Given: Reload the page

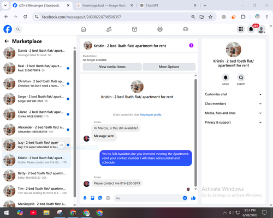Looking at the screenshot, I should pyautogui.click(x=25, y=17).
